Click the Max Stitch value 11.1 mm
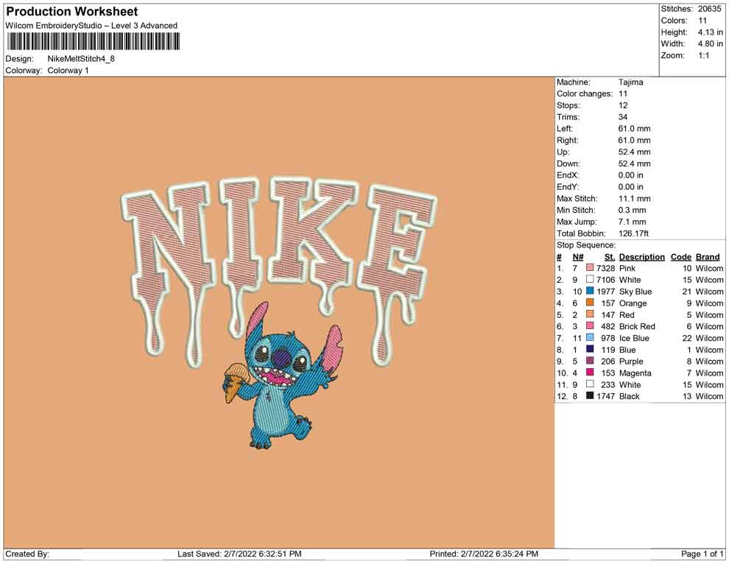The width and height of the screenshot is (729, 561). pyautogui.click(x=634, y=199)
